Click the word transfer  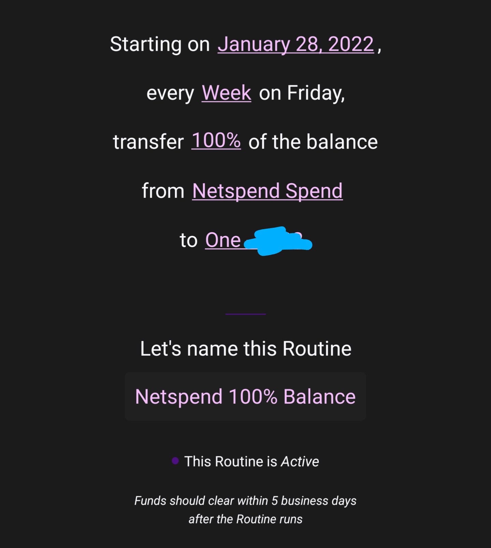point(148,142)
